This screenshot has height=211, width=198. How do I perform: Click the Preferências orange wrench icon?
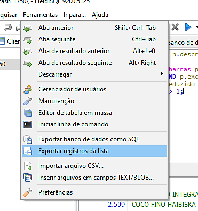[28, 192]
